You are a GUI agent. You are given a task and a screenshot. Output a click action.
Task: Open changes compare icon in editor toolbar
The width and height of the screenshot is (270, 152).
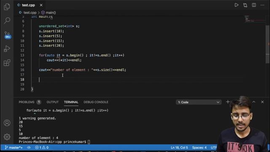[x=245, y=5]
